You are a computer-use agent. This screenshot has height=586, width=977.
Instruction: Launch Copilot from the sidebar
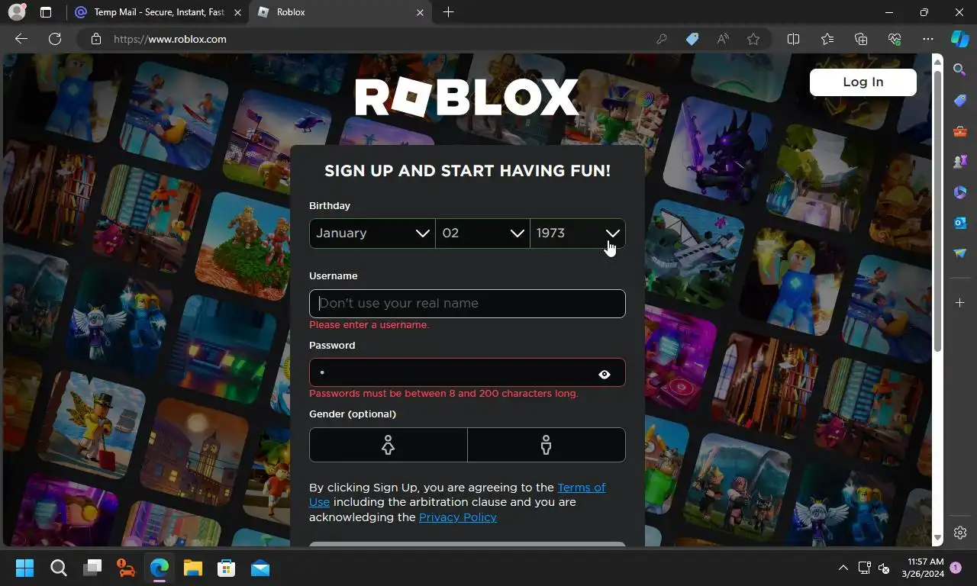(x=960, y=39)
